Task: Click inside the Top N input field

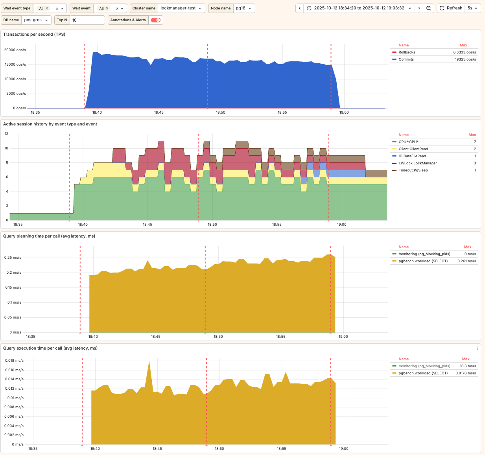Action: point(87,20)
